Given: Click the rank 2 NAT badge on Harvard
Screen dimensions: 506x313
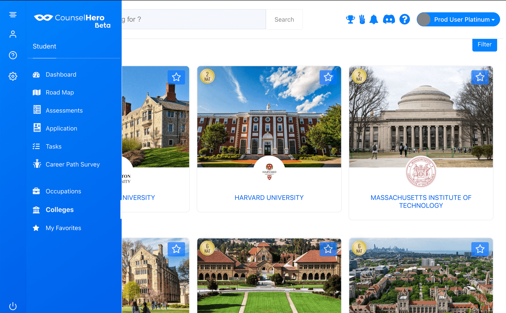Looking at the screenshot, I should [207, 76].
